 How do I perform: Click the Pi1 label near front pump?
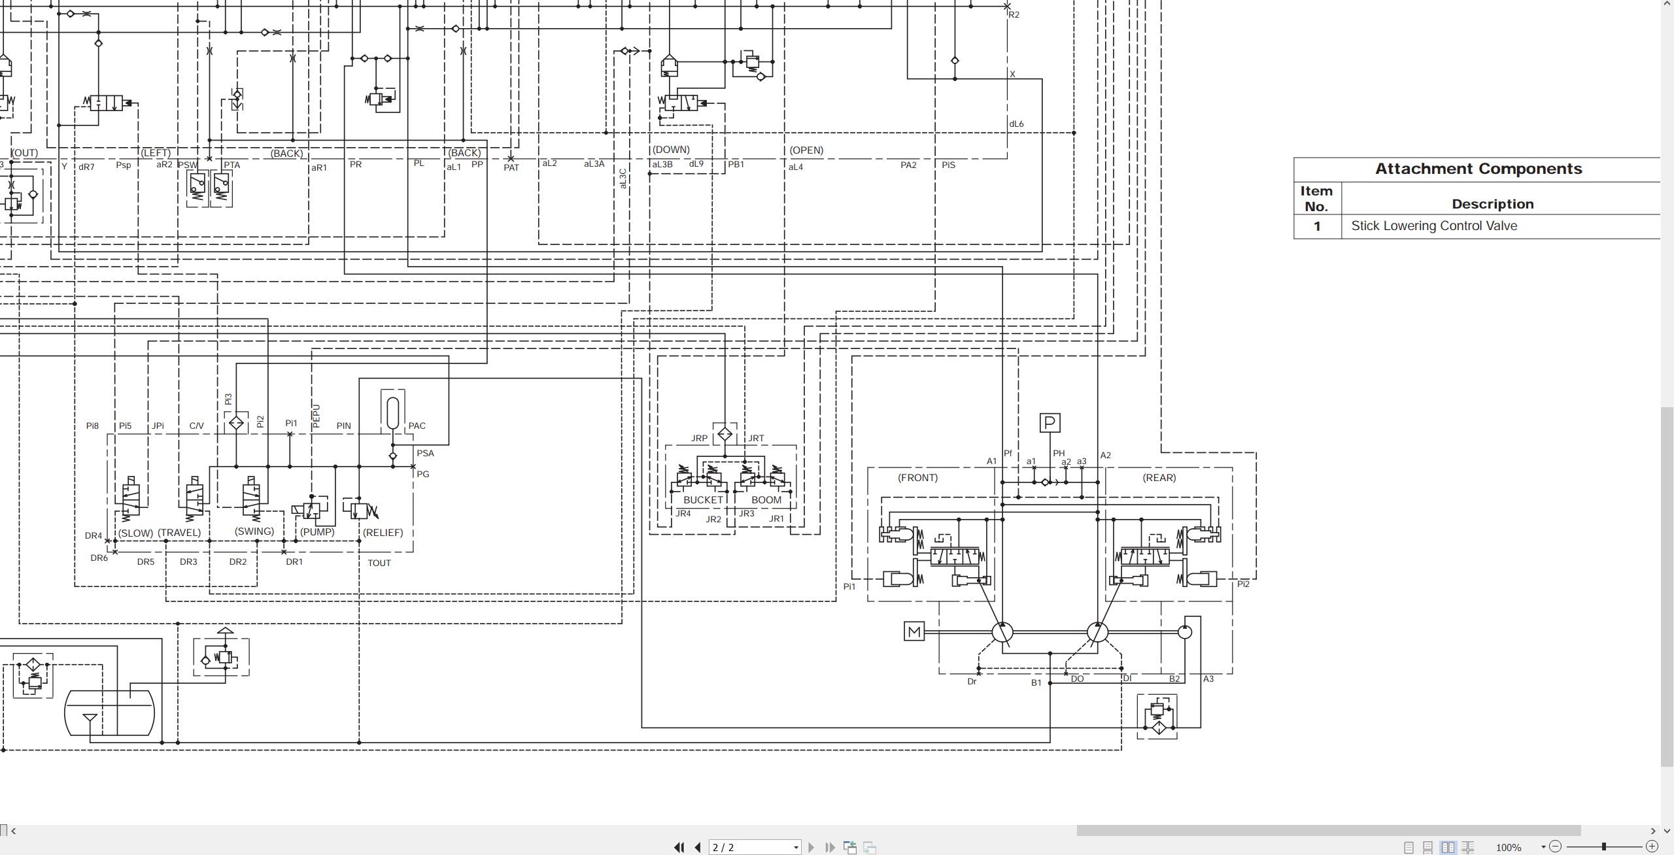(x=849, y=587)
